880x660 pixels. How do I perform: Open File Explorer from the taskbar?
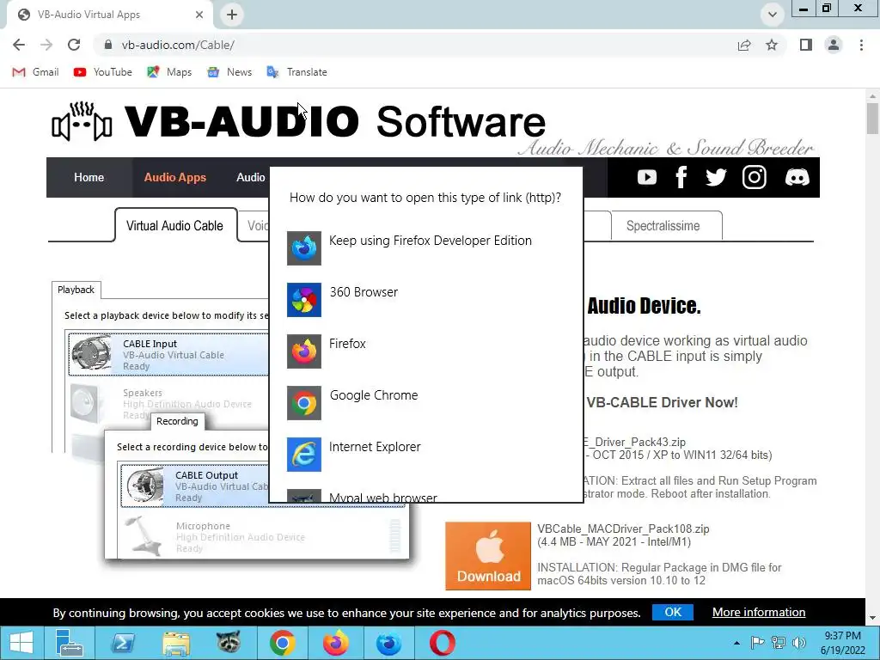point(175,643)
